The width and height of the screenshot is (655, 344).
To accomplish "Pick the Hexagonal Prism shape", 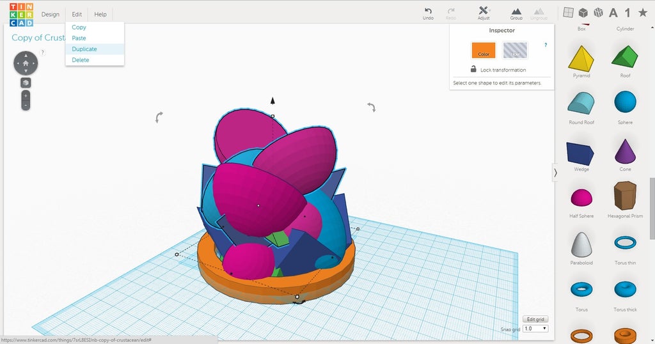I will click(626, 196).
